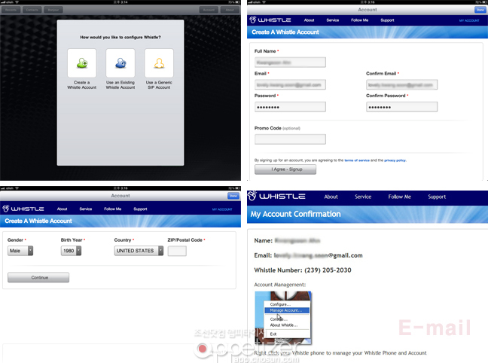Screen dimensions: 488x363
Task: Select Whistle Number: (239) 205-2030 text
Action: 303,270
